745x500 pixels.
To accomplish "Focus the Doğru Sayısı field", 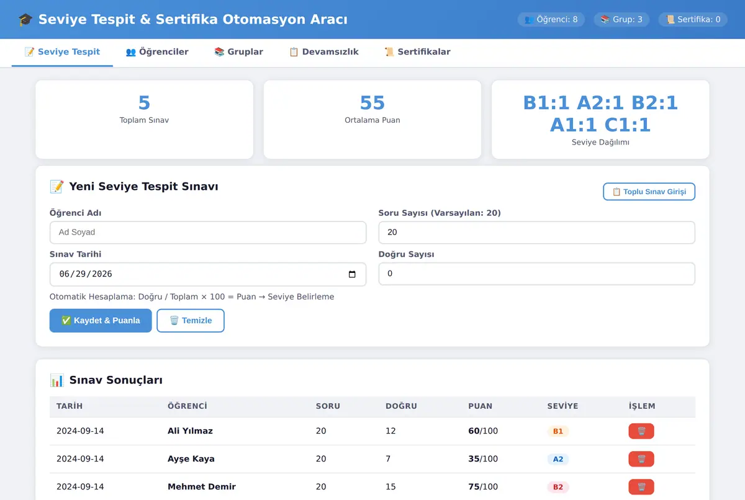I will coord(537,274).
